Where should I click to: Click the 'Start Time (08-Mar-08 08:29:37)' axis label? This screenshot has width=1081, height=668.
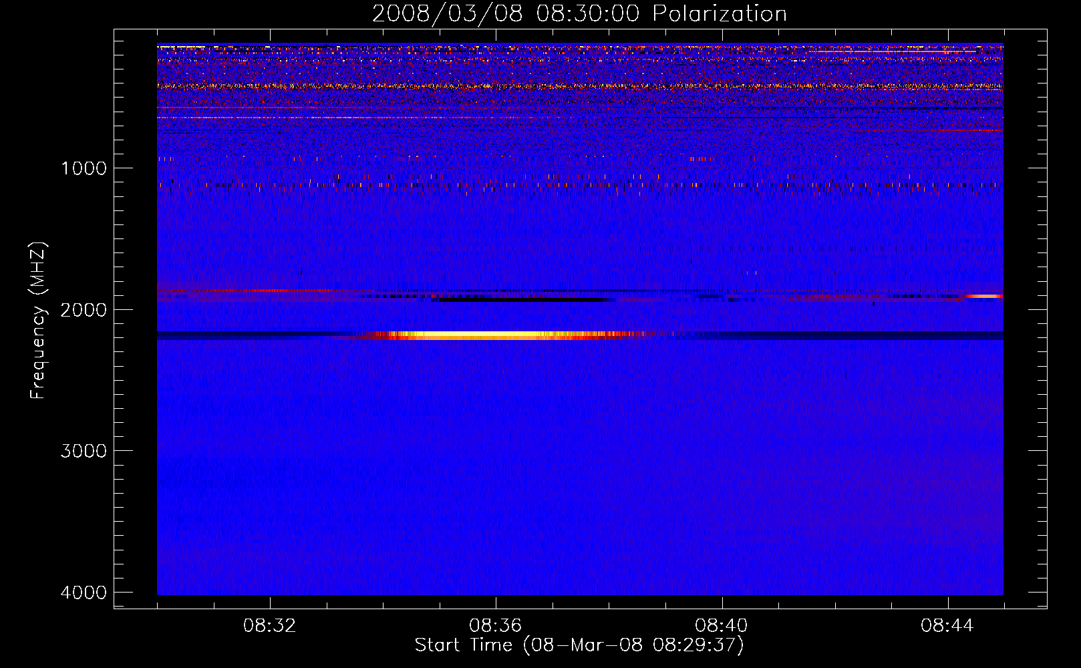579,645
